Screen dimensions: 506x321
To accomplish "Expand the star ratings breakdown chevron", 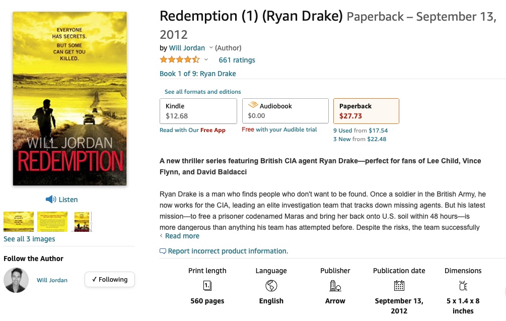I will (x=206, y=60).
